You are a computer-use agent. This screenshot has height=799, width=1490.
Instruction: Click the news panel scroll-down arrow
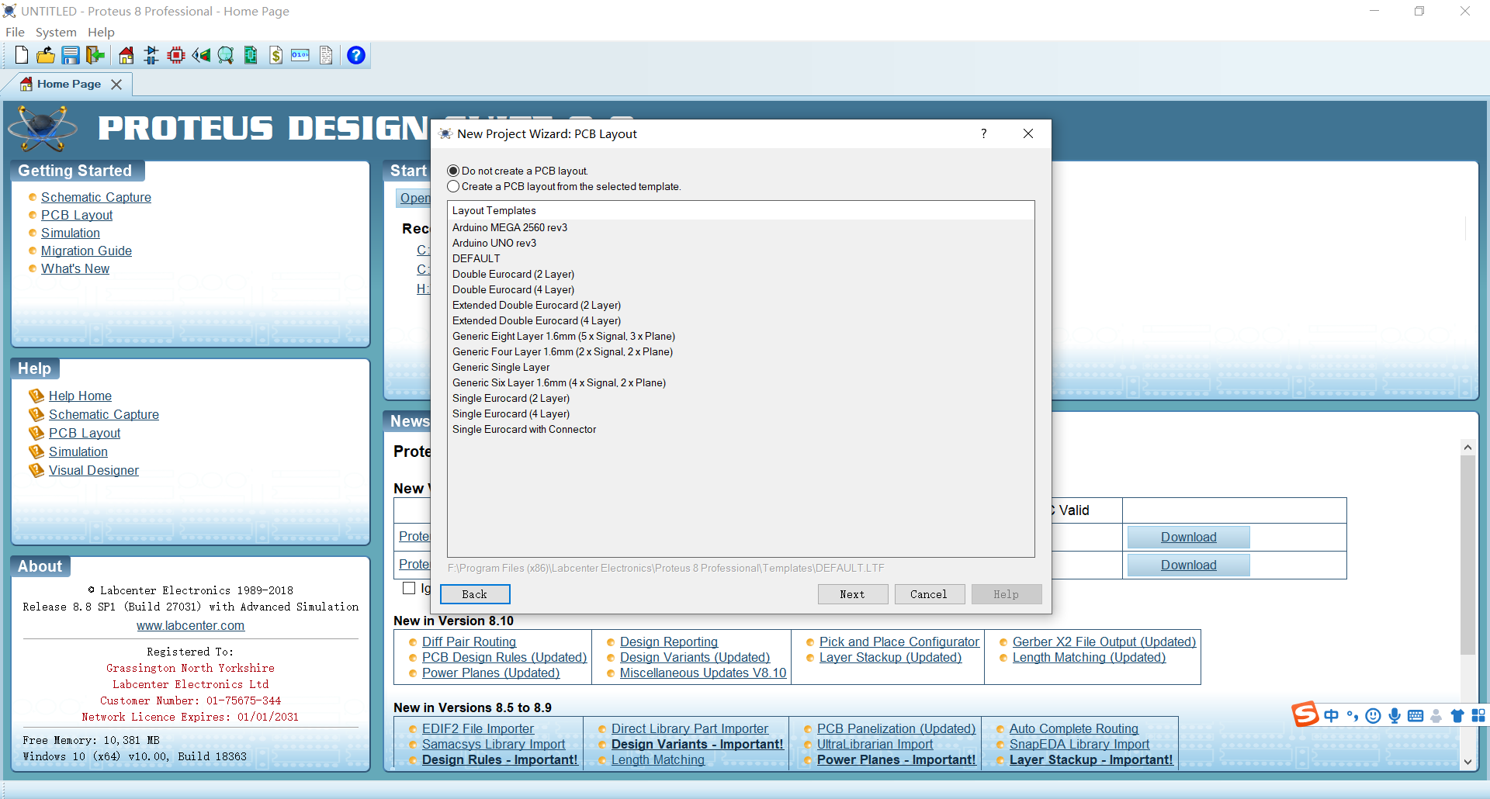tap(1467, 762)
